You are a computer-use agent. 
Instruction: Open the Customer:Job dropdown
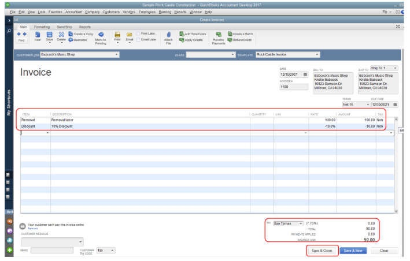point(116,54)
